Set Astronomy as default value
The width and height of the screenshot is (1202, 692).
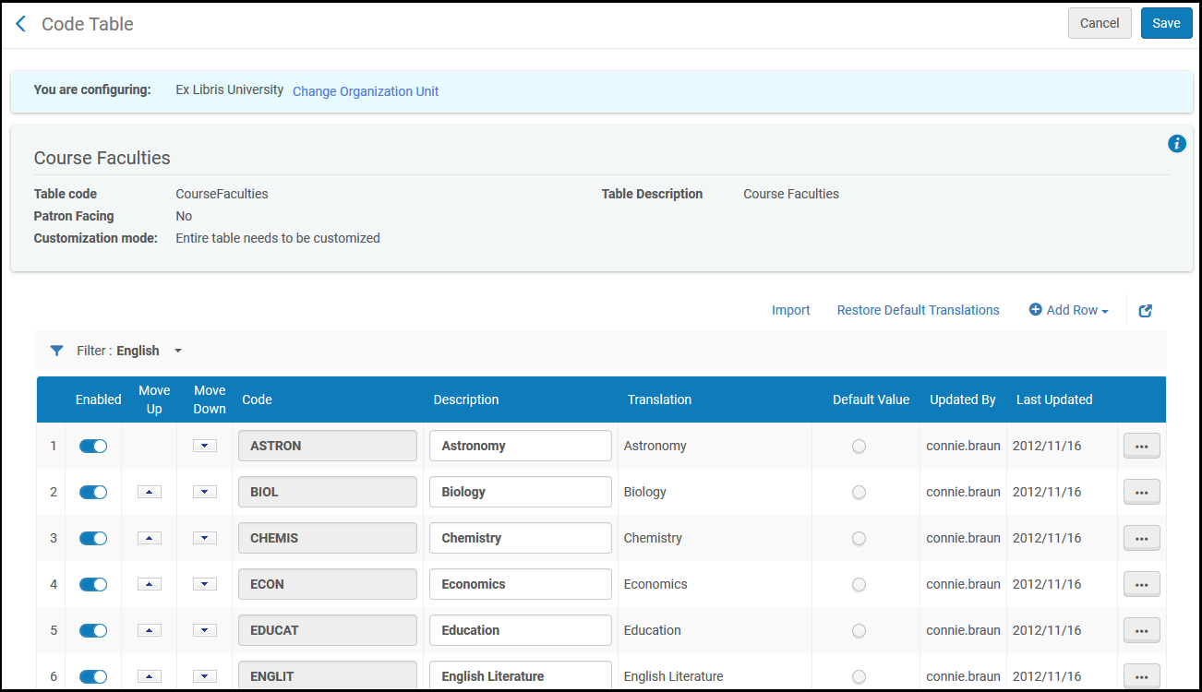click(x=859, y=447)
